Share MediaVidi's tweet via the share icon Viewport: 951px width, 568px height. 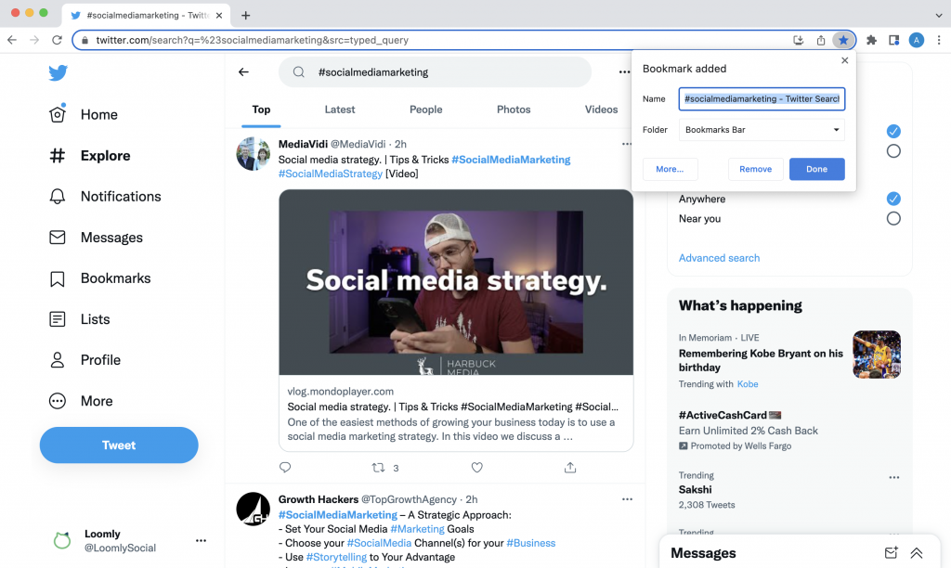(570, 467)
